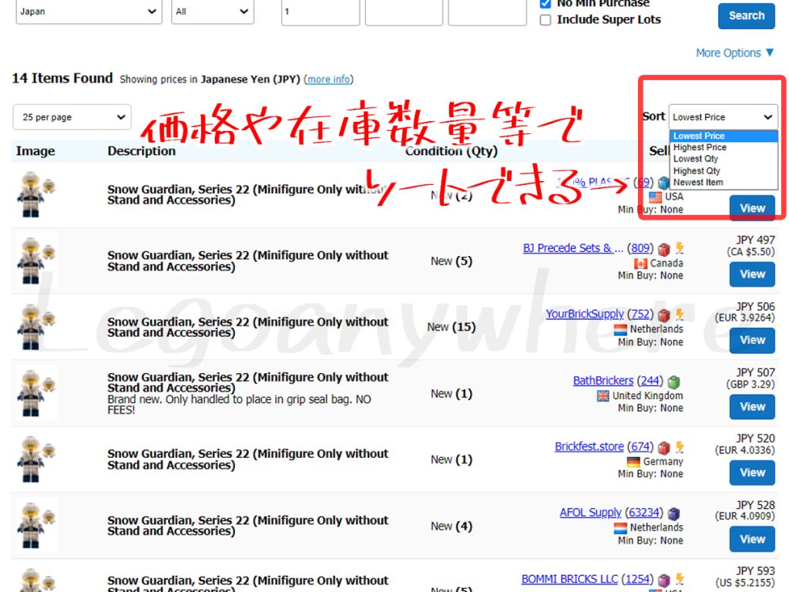
Task: Click View for the JPY 506 listing
Action: coord(752,340)
